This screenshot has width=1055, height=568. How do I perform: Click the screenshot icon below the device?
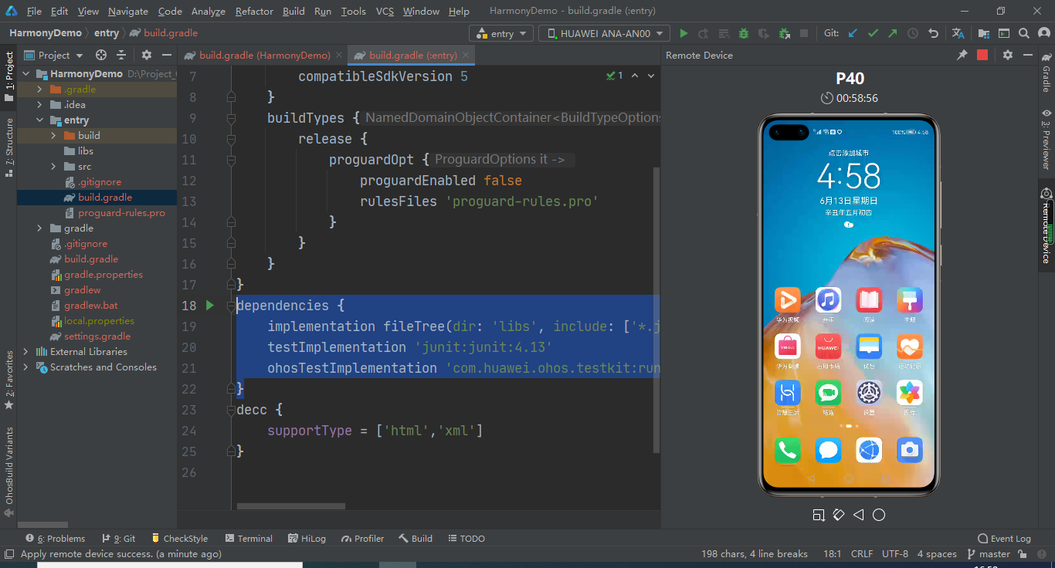click(x=819, y=515)
